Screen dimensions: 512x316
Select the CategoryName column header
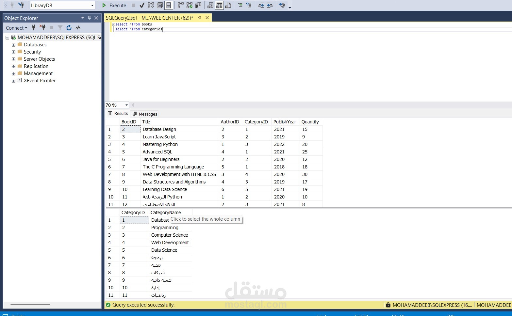click(171, 213)
